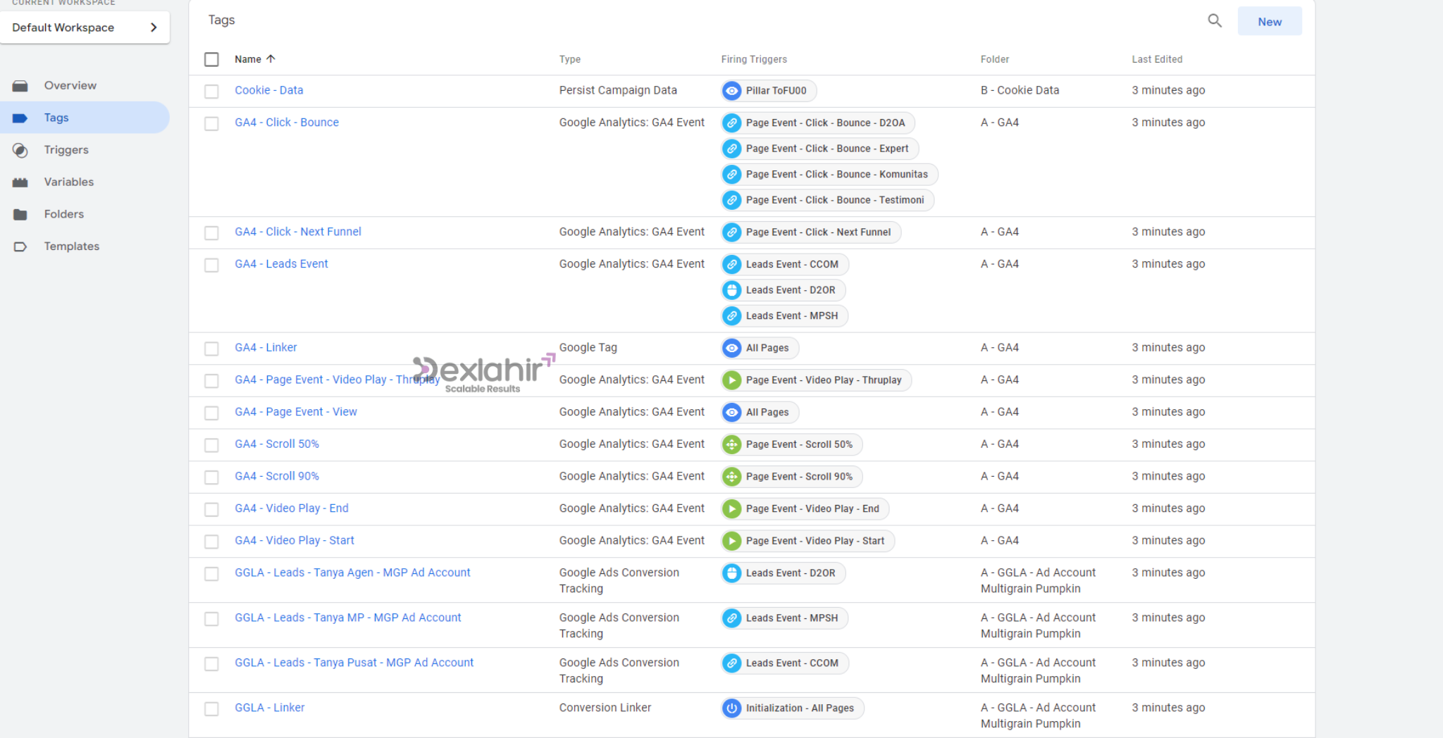
Task: Toggle the select-all checkbox in table header
Action: [x=211, y=60]
